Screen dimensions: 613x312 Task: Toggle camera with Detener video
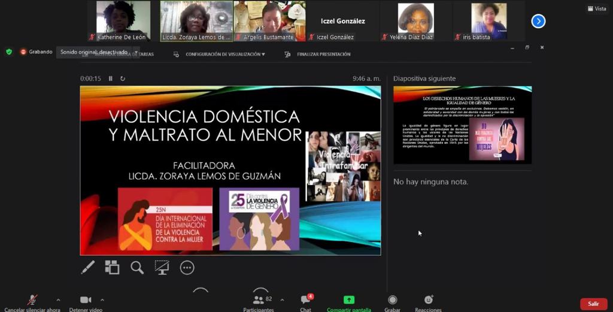tap(86, 303)
